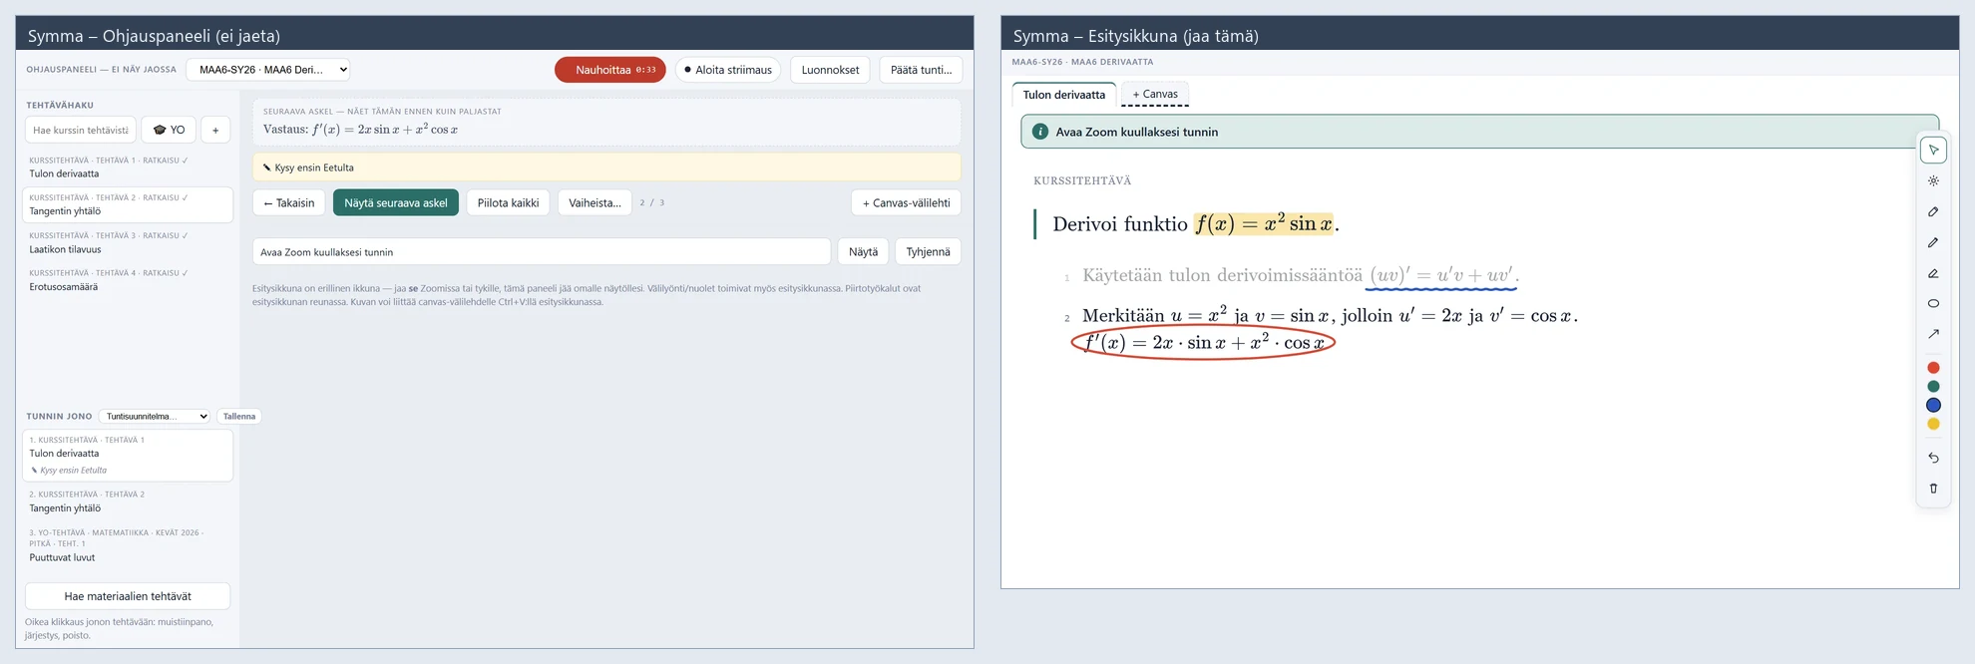Start streaming with Aloita striimaus
This screenshot has width=1975, height=664.
[728, 70]
